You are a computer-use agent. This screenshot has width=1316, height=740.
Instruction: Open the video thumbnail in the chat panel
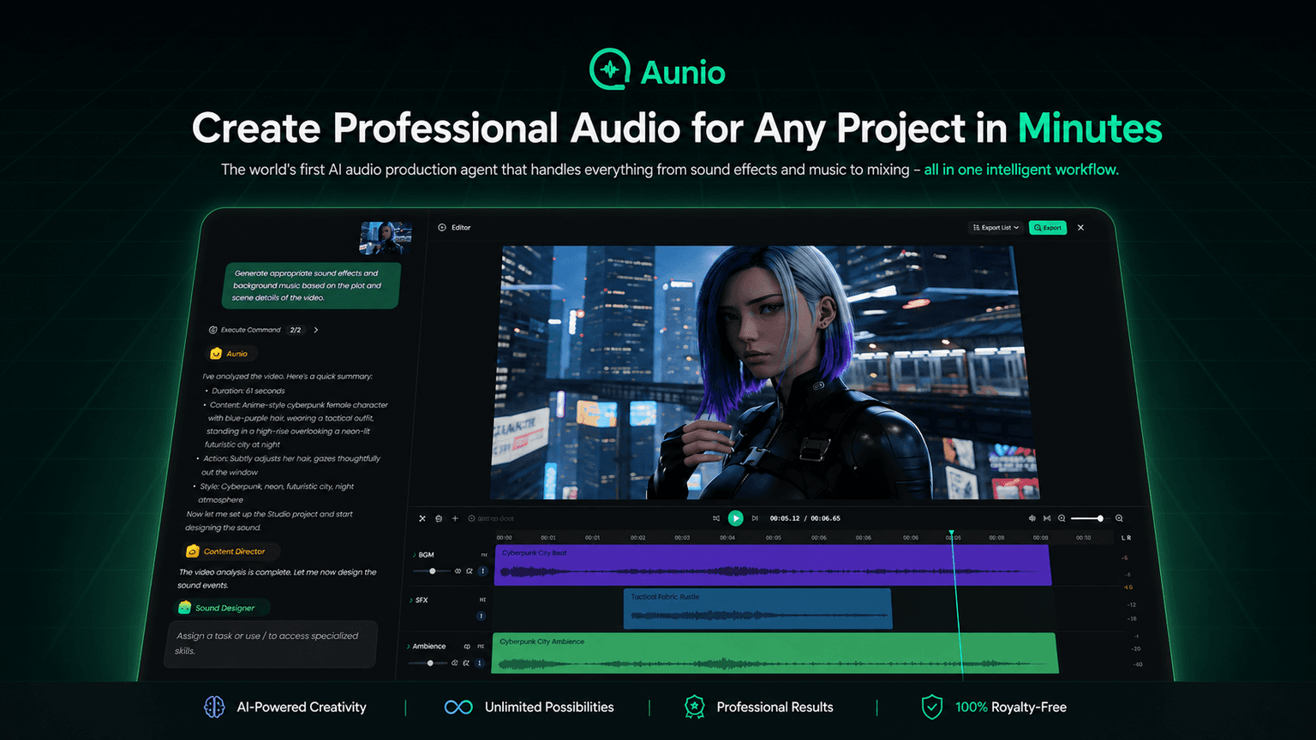(386, 237)
